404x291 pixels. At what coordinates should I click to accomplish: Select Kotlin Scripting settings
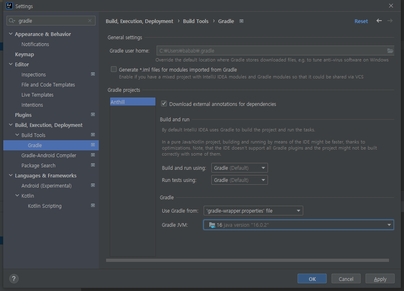pos(45,206)
